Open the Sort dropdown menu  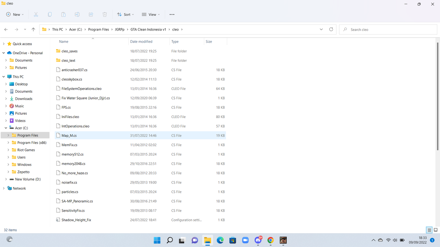coord(125,14)
